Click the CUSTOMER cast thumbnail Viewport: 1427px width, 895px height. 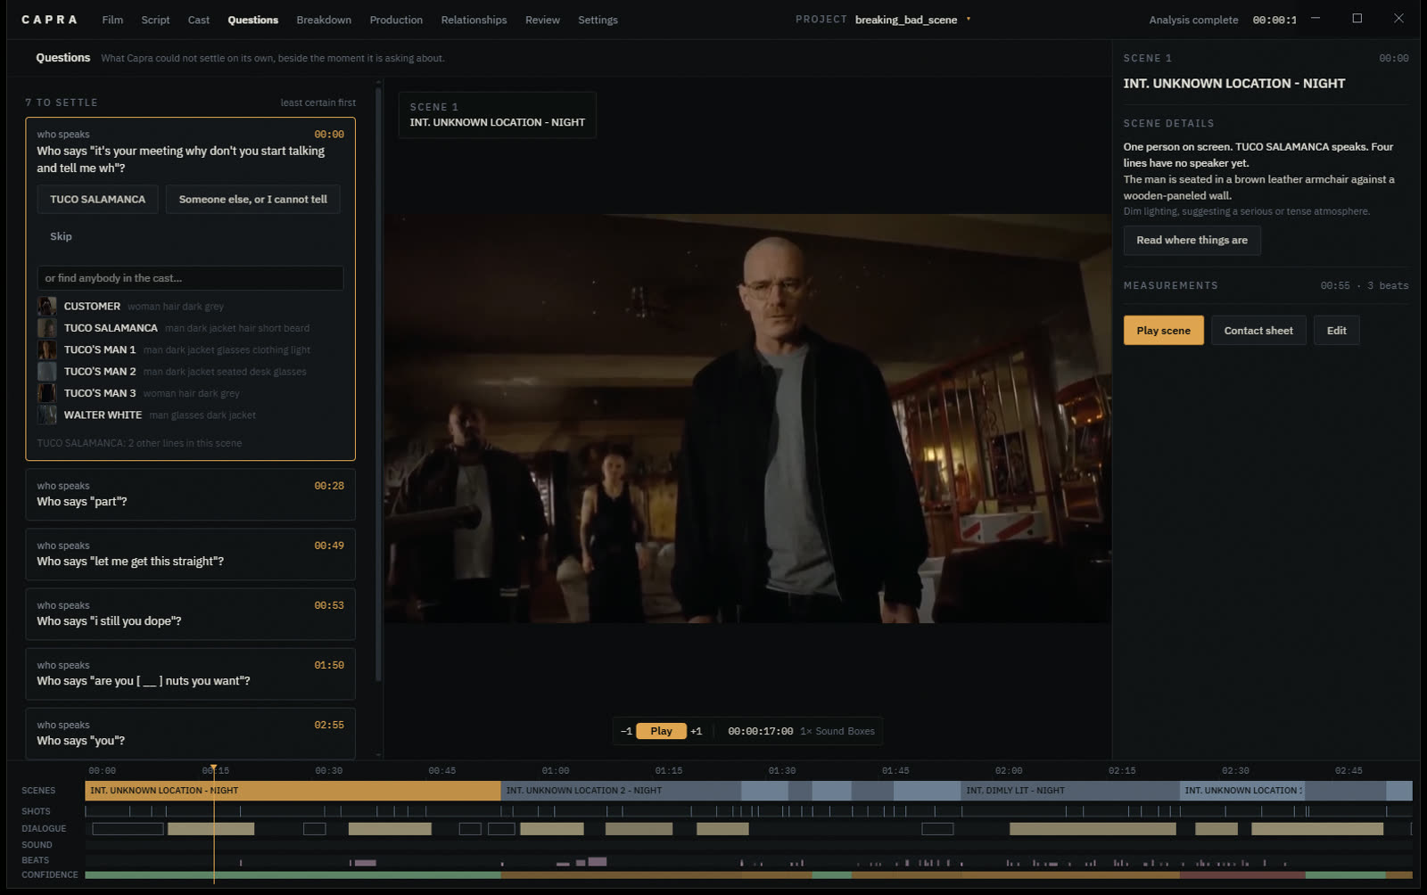(47, 306)
